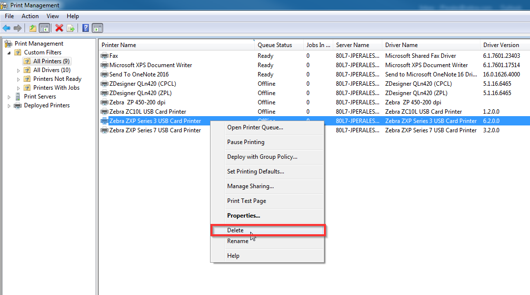Viewport: 530px width, 295px height.
Task: Click the All Printers (9) filter icon
Action: [x=27, y=61]
